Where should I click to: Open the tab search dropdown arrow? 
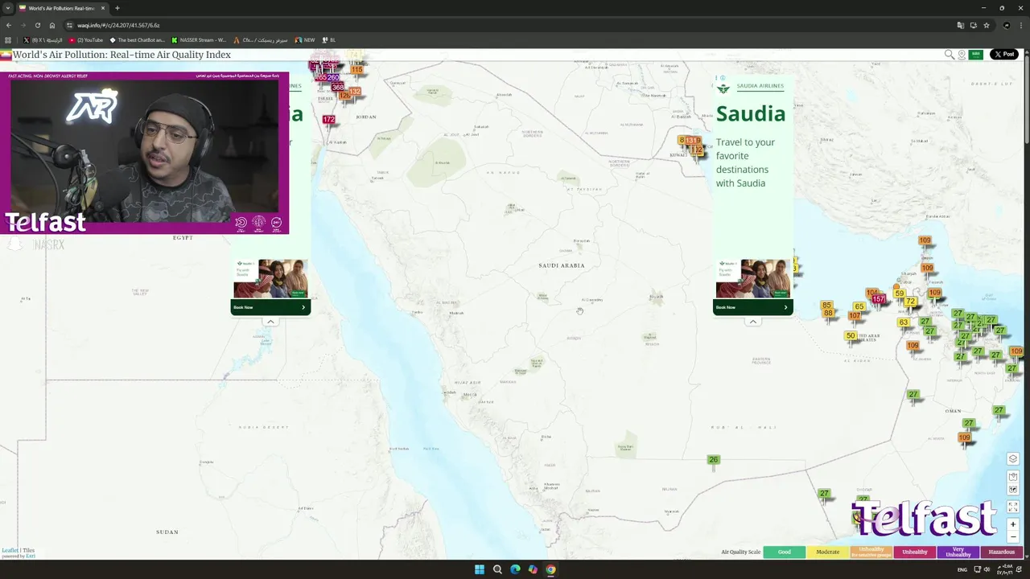8,8
